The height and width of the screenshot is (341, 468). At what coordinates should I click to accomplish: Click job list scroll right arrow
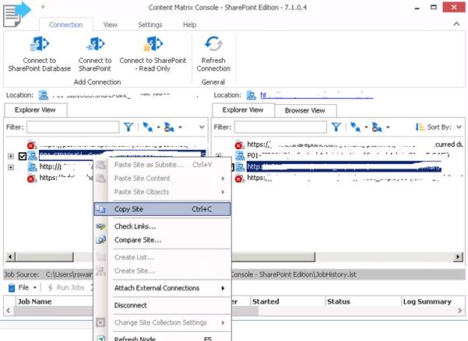tap(459, 311)
